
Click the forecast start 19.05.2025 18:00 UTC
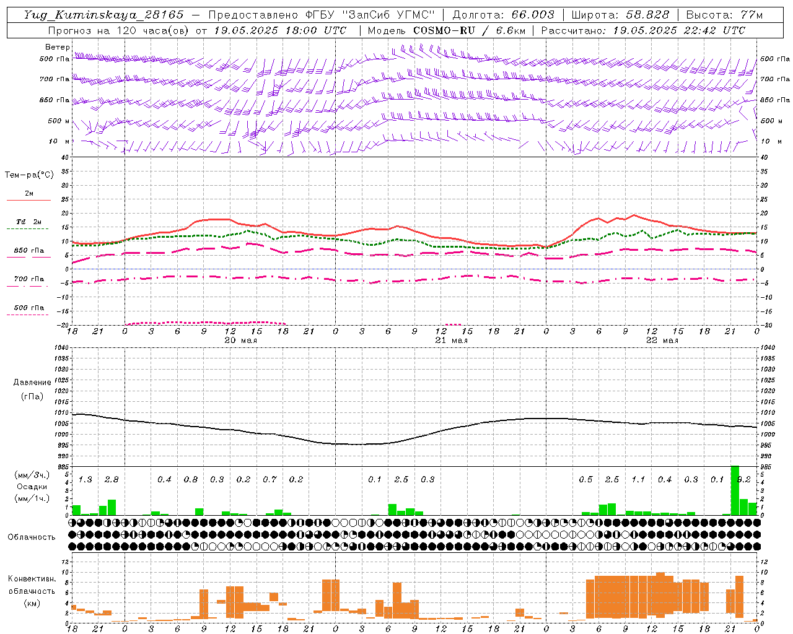280,30
